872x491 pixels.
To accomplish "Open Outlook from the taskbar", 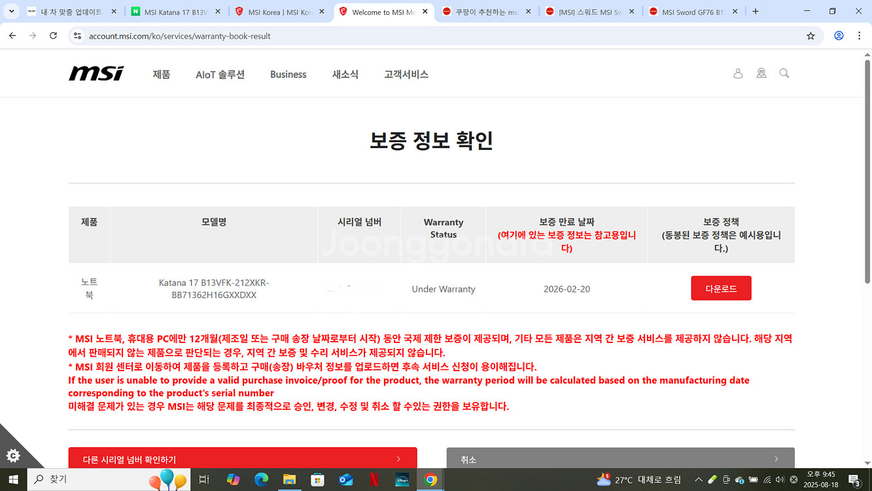I will click(x=346, y=480).
